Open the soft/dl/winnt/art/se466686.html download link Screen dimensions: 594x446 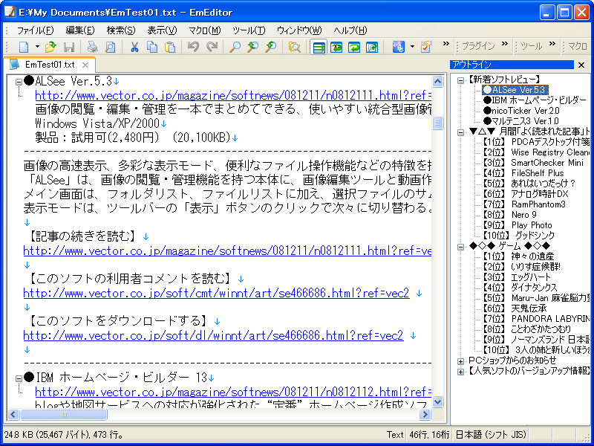pyautogui.click(x=213, y=336)
